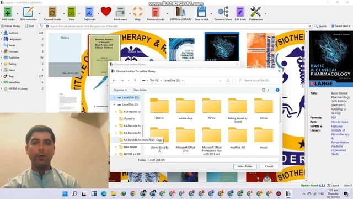This screenshot has height=199, width=353.
Task: Click the Virtual library button
Action: click(x=11, y=26)
